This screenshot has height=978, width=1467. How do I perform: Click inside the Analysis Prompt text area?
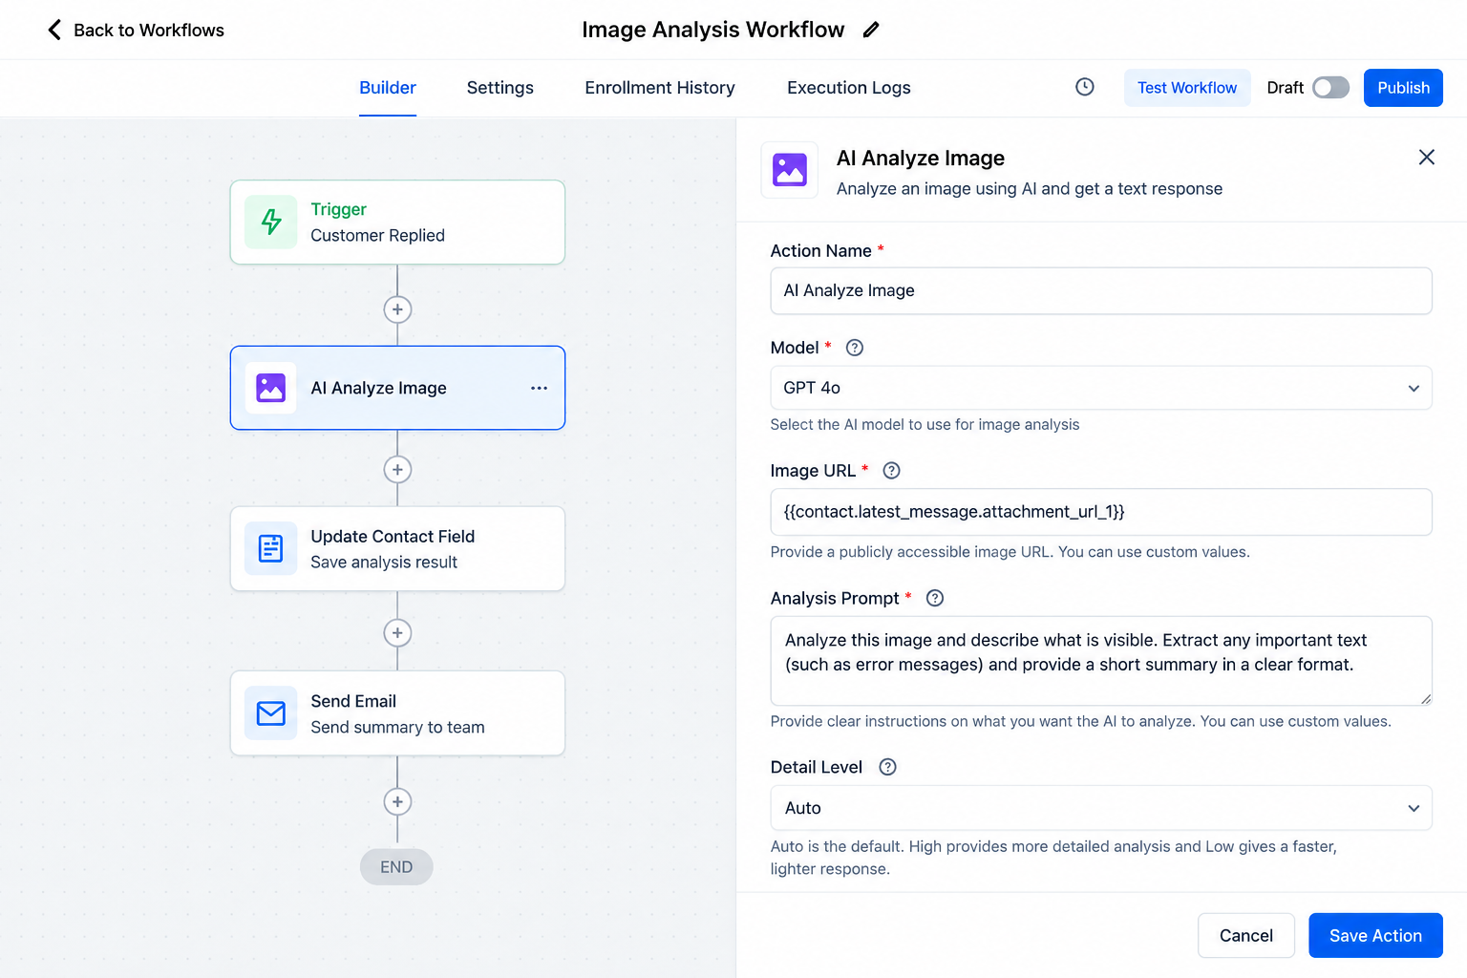1101,661
